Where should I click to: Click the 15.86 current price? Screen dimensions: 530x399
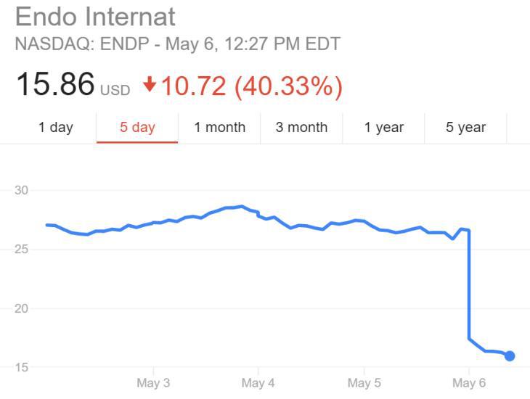click(x=55, y=84)
